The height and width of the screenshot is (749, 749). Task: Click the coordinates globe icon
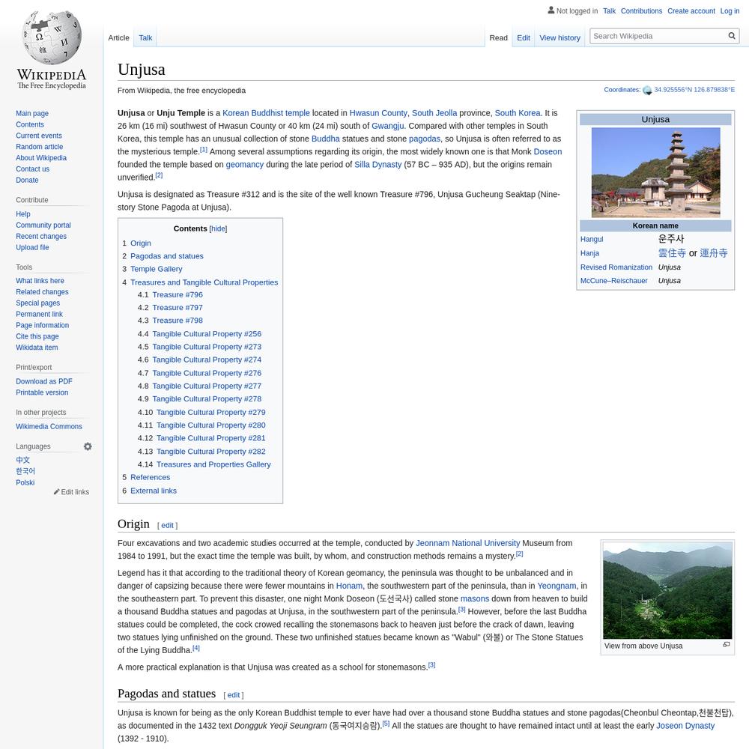[x=647, y=91]
